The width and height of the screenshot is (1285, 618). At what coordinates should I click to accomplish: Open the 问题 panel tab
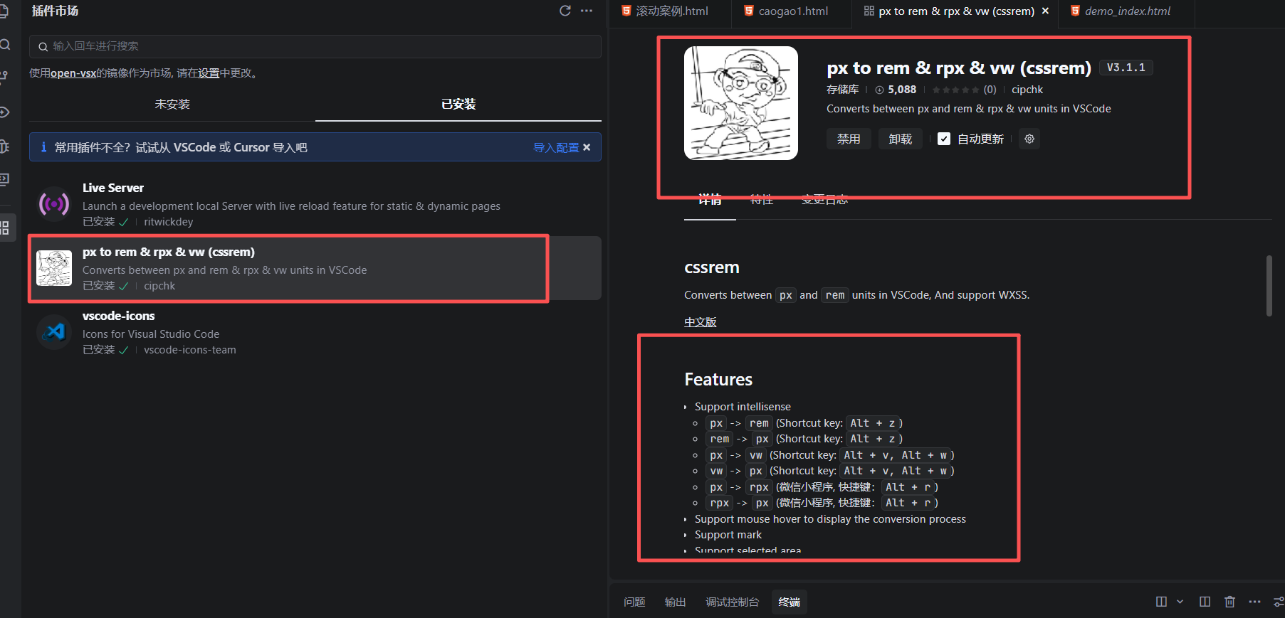[634, 602]
